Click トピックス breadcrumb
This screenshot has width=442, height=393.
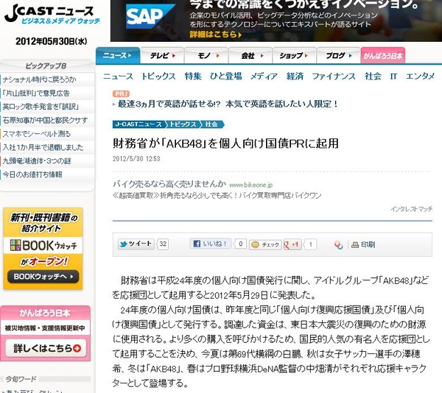[183, 124]
